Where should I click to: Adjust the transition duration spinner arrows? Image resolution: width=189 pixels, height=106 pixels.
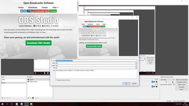pos(174,85)
